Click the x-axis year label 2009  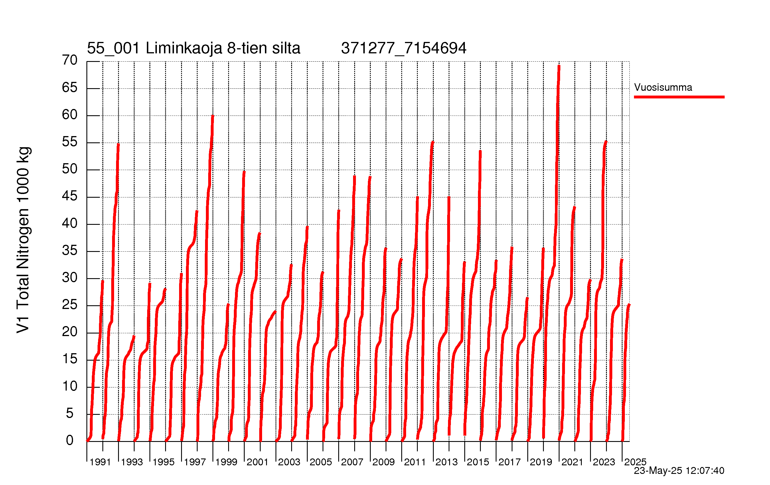coord(383,462)
